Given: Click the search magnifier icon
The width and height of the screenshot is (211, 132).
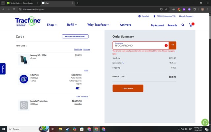Looking at the screenshot, I should [183, 25].
